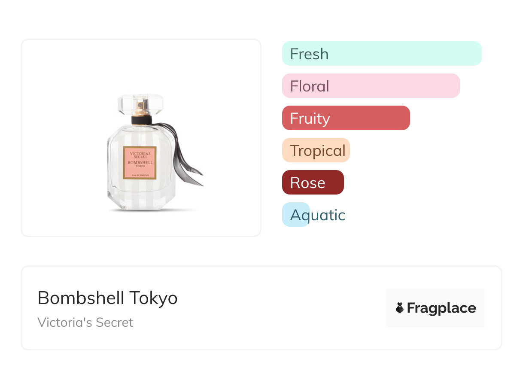Choose the Fruity accord bar

[x=346, y=118]
